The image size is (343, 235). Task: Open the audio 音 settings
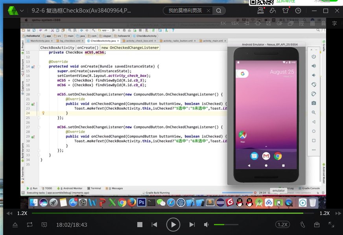[x=323, y=23]
